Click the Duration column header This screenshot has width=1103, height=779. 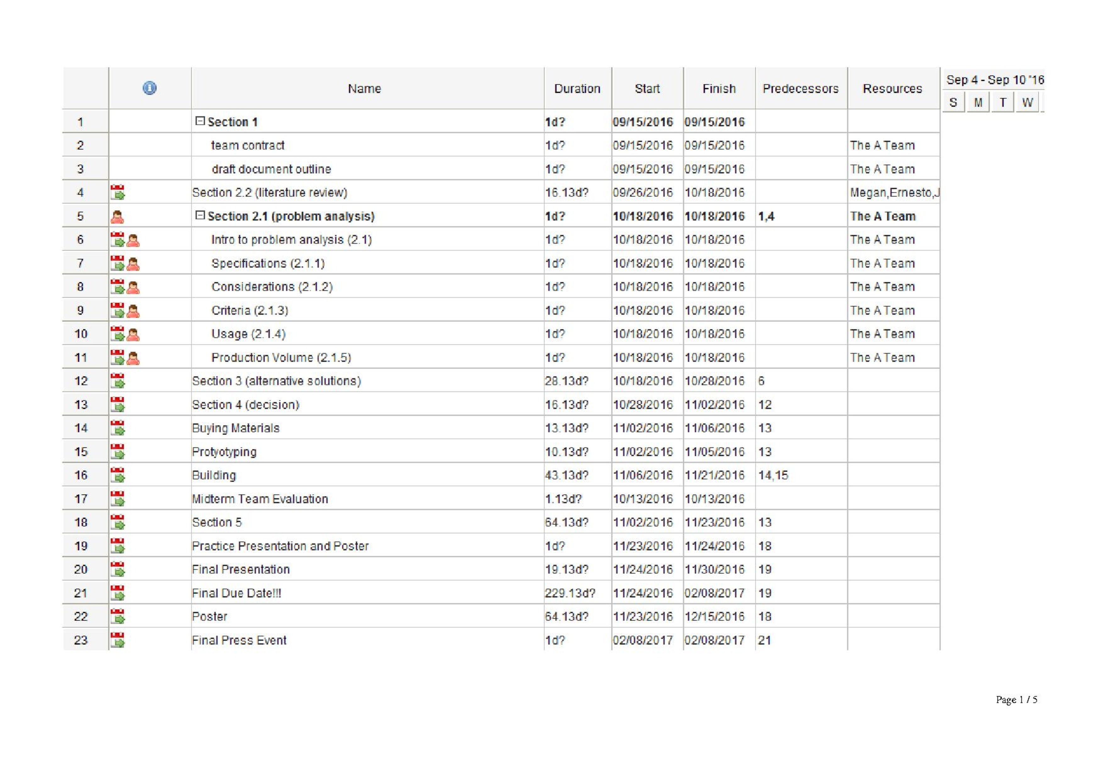pyautogui.click(x=578, y=88)
